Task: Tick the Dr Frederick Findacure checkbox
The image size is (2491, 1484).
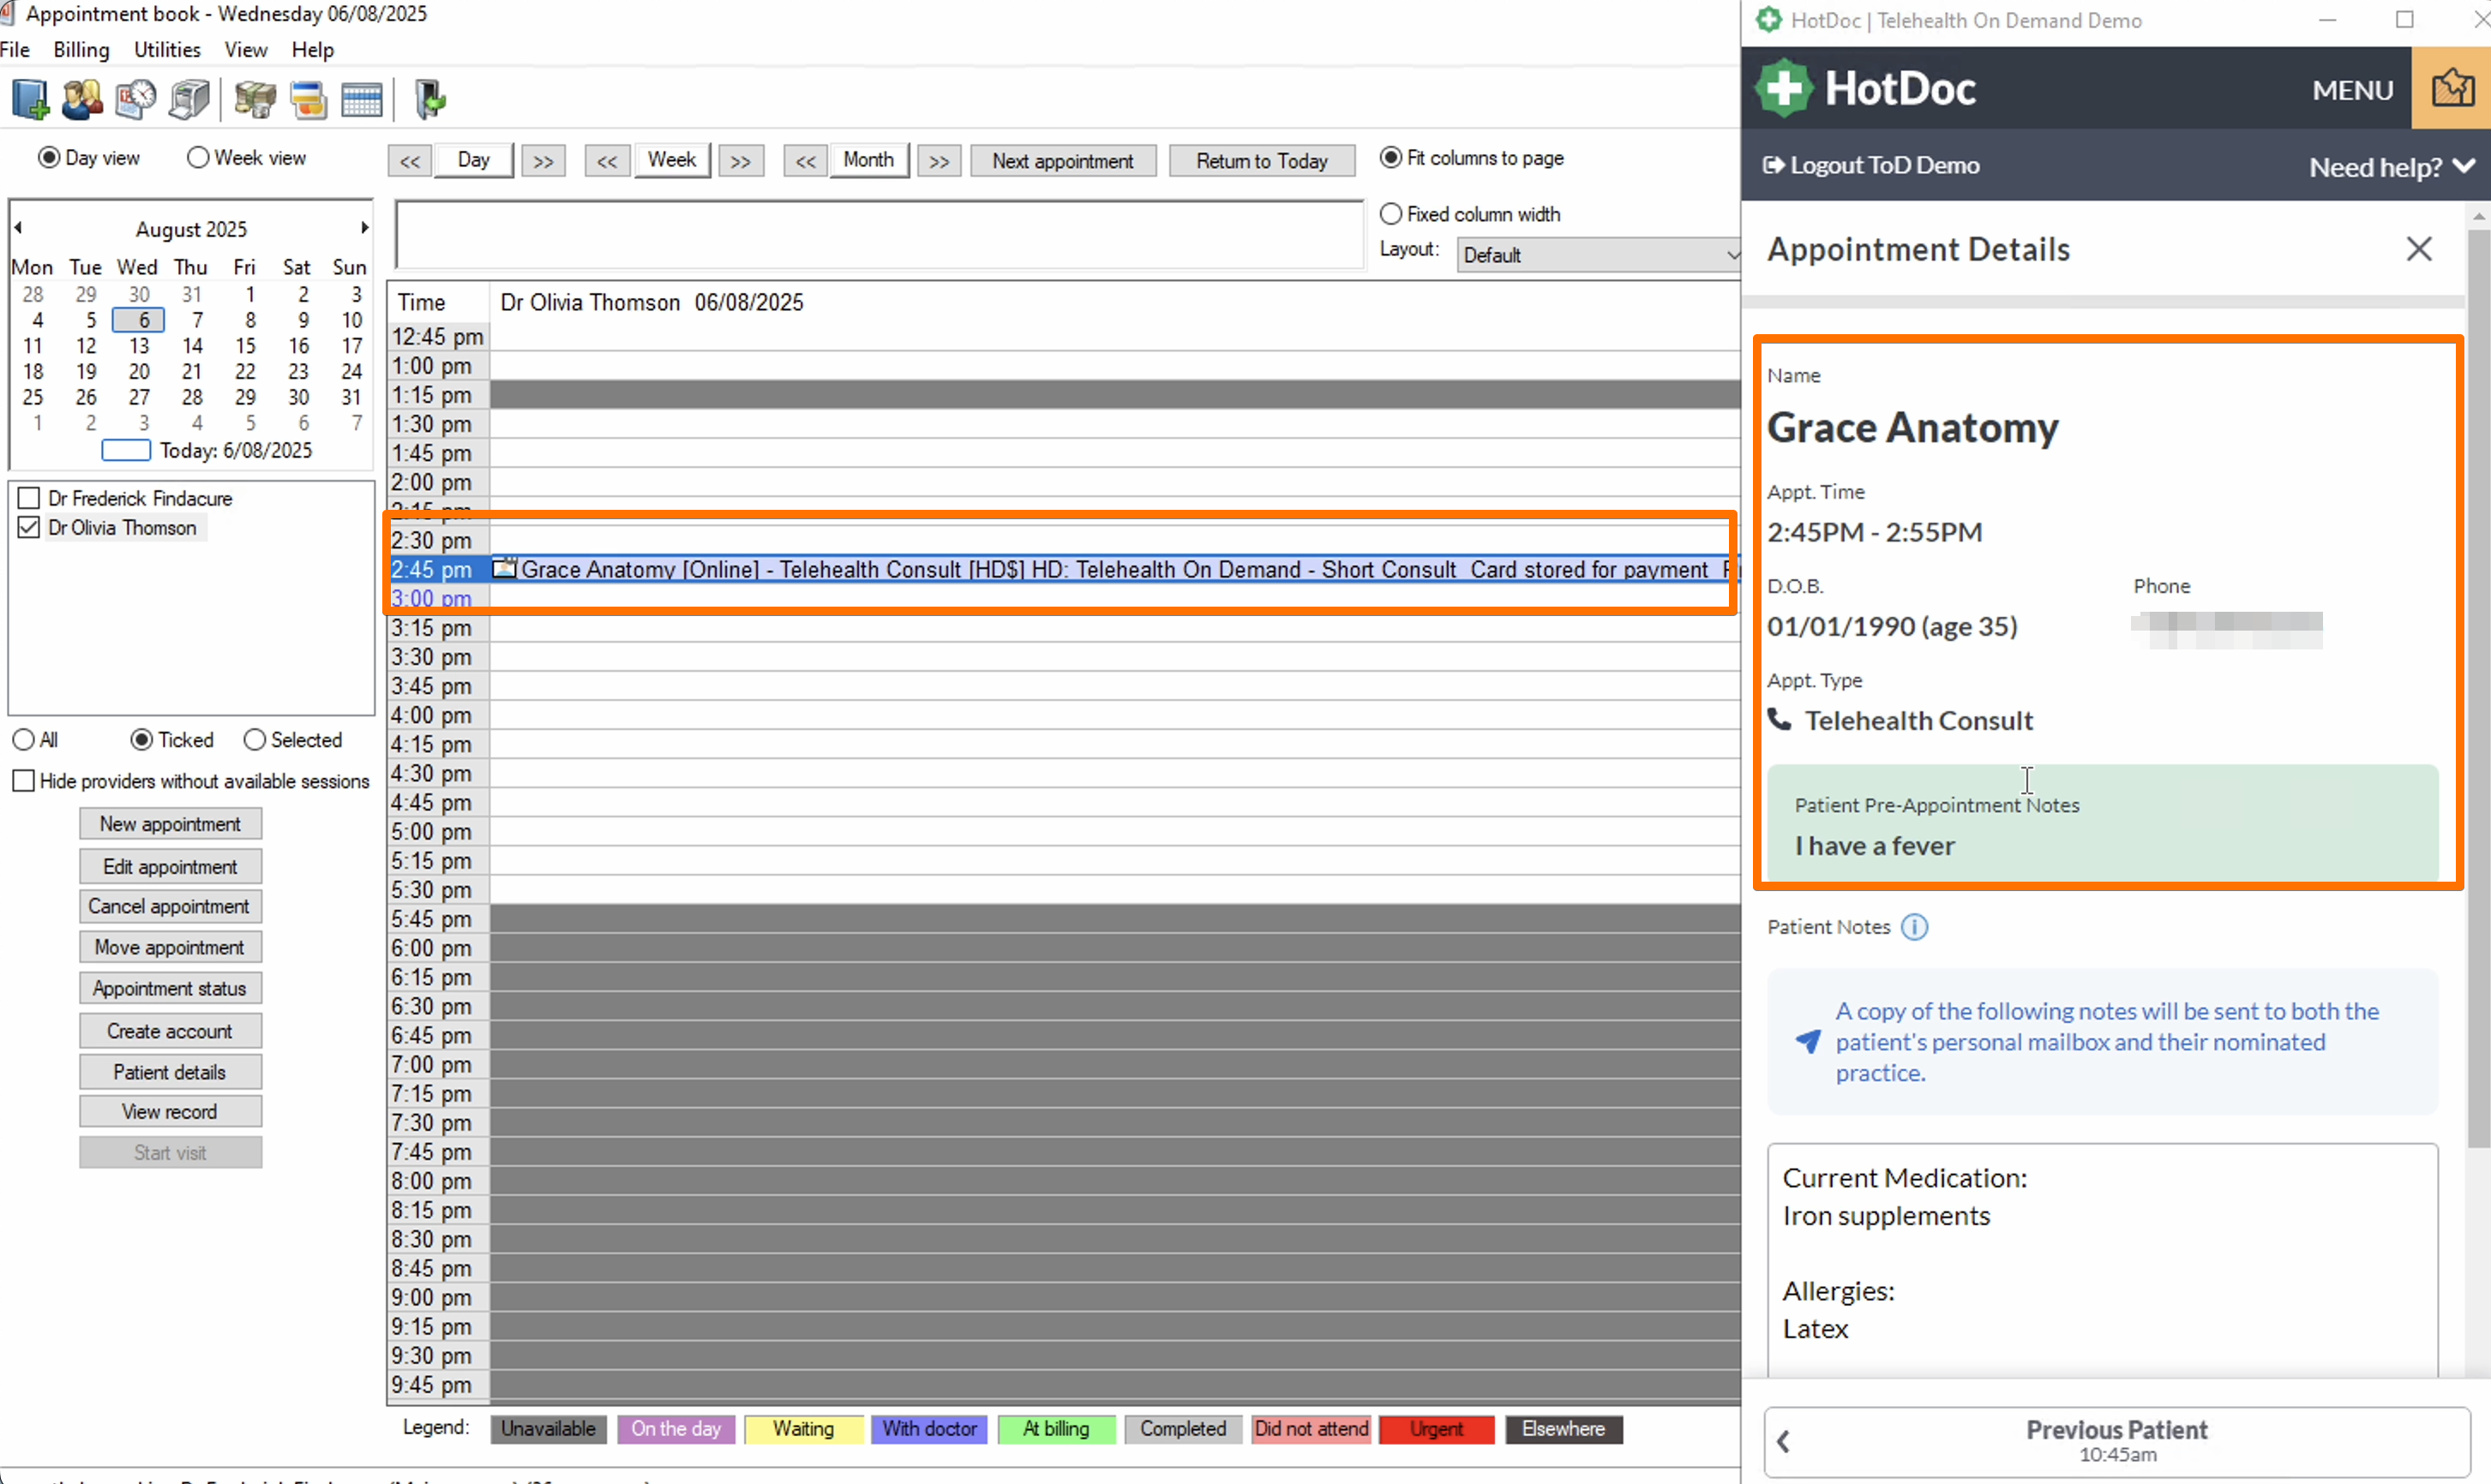Action: coord(29,498)
